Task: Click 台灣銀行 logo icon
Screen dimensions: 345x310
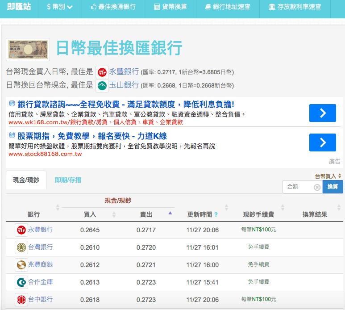Action: pyautogui.click(x=21, y=247)
